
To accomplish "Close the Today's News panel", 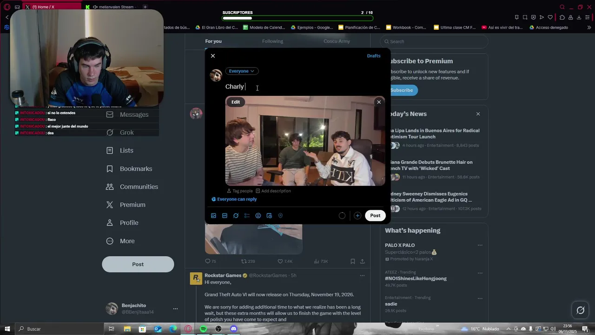I will point(478,114).
